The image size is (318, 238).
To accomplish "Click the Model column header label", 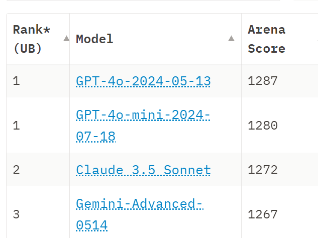I will (x=94, y=39).
